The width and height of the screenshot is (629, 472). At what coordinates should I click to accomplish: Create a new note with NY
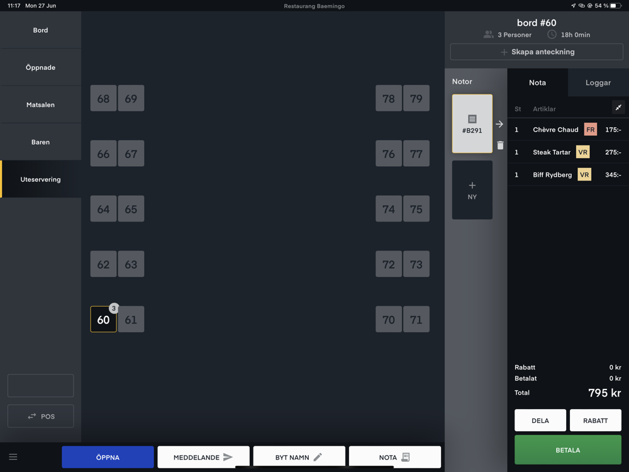pos(472,190)
